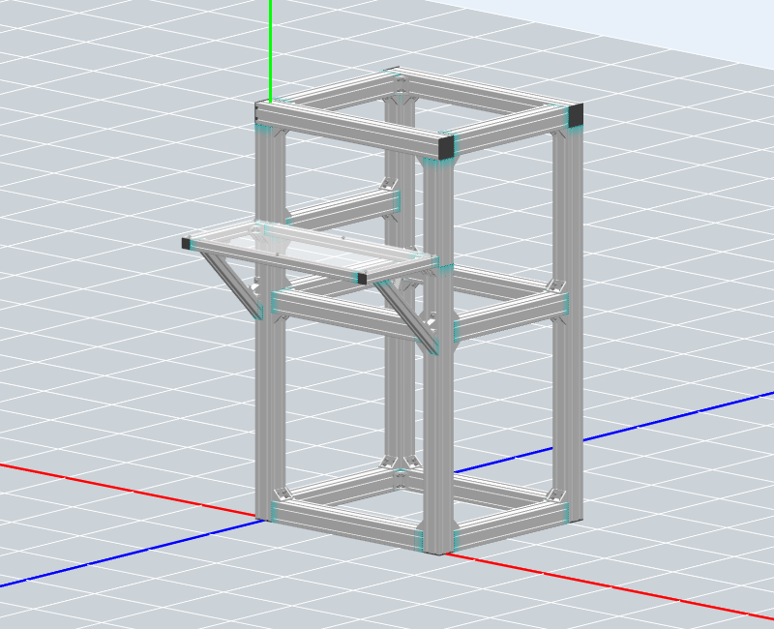This screenshot has width=774, height=629.
Task: Select the black end cap at top right corner
Action: 576,116
